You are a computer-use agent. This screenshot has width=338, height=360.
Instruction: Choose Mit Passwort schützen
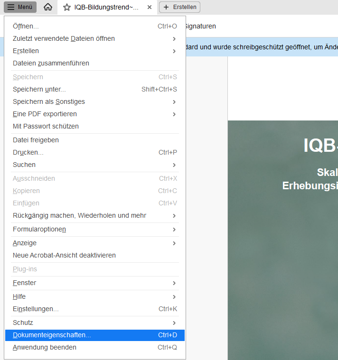coord(46,126)
